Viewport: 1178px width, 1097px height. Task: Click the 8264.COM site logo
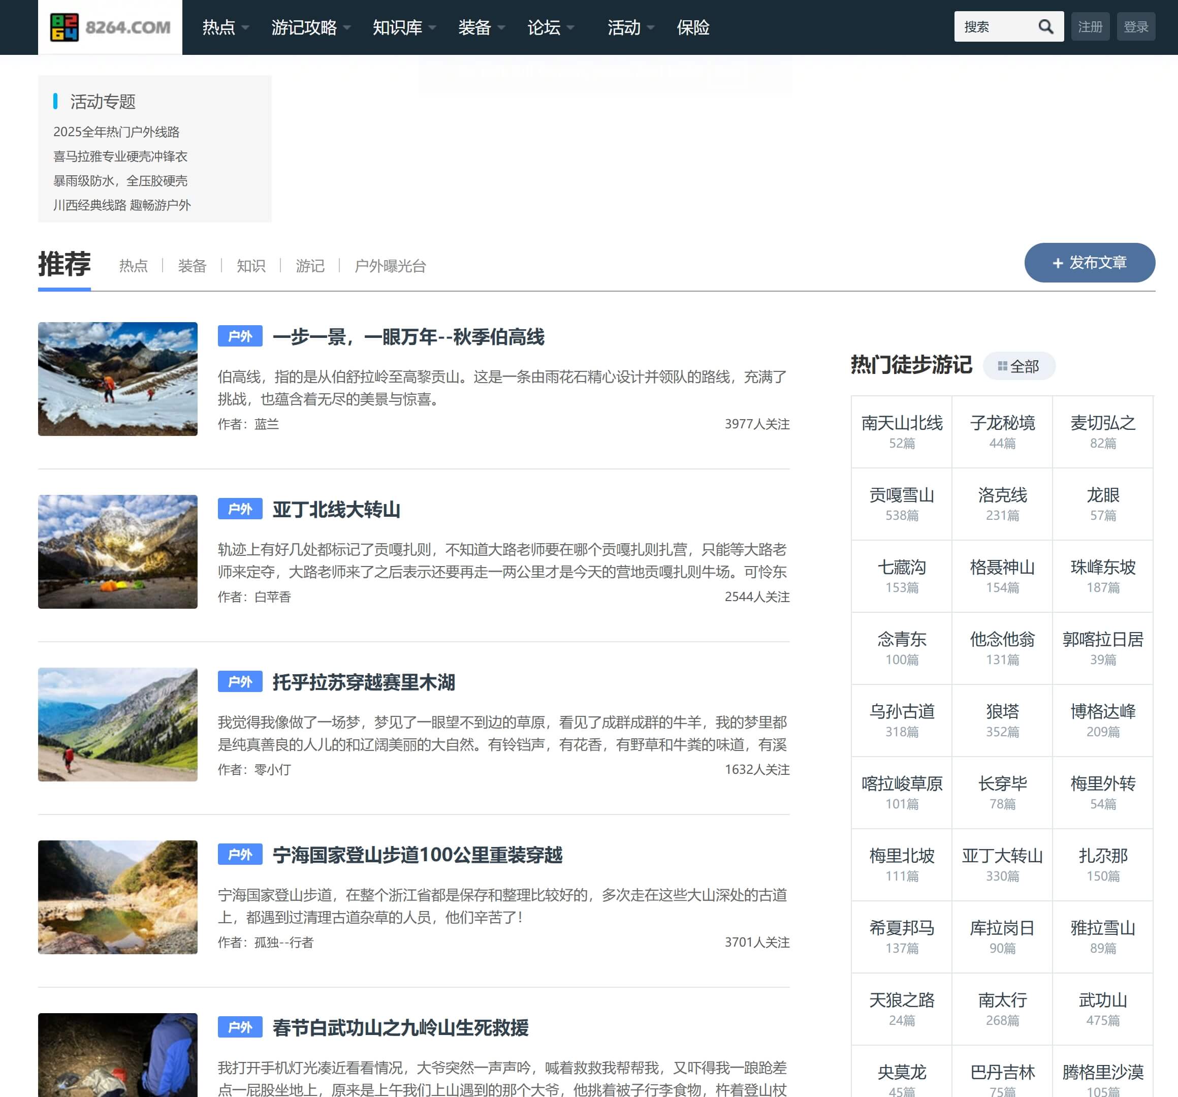point(110,27)
